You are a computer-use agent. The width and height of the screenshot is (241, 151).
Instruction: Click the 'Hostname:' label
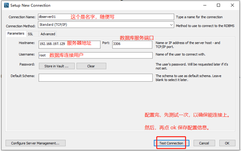(27, 43)
